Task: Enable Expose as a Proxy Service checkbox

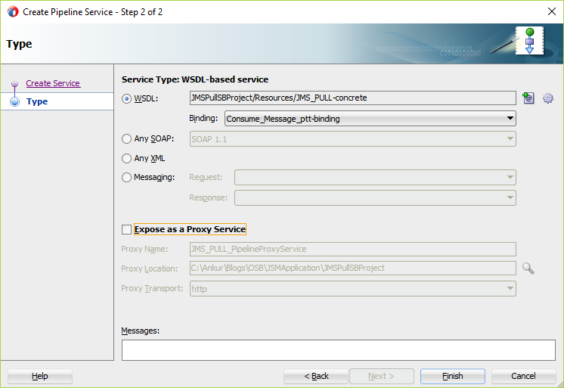Action: click(x=126, y=229)
